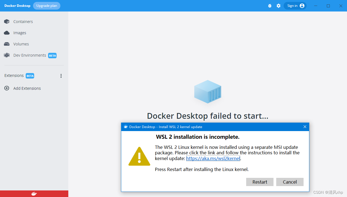Click the Docker Desktop title logo
This screenshot has height=197, width=347.
pyautogui.click(x=17, y=6)
